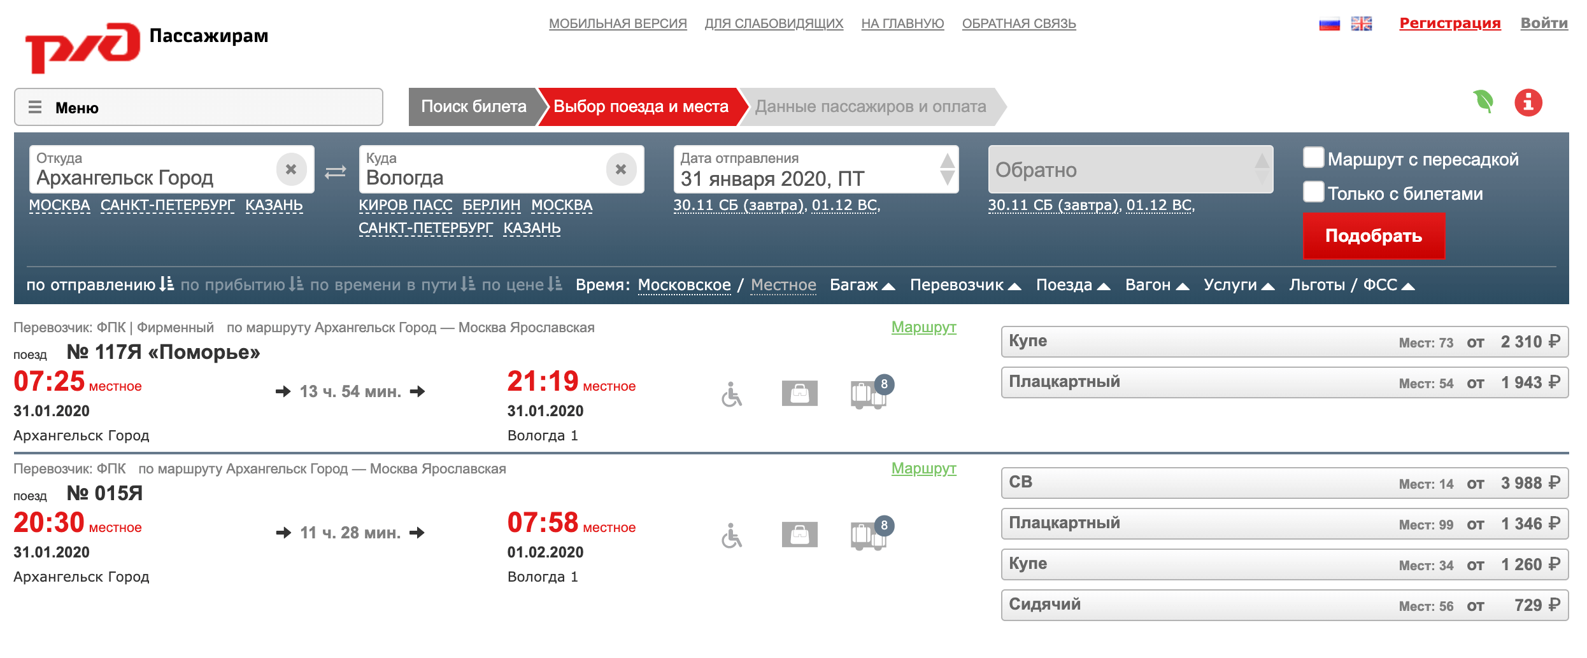This screenshot has height=658, width=1587.
Task: Open the red information icon
Action: click(1528, 102)
